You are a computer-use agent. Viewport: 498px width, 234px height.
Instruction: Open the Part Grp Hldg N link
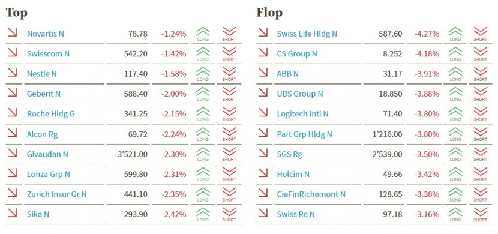(304, 134)
